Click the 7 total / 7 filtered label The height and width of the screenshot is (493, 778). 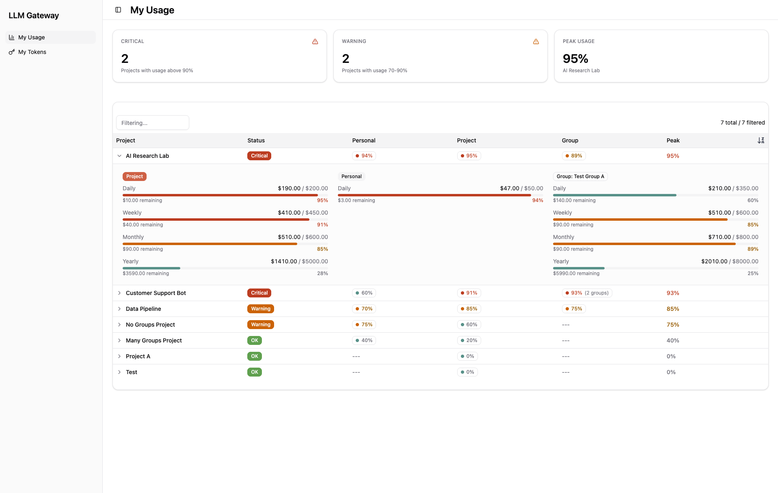(743, 123)
